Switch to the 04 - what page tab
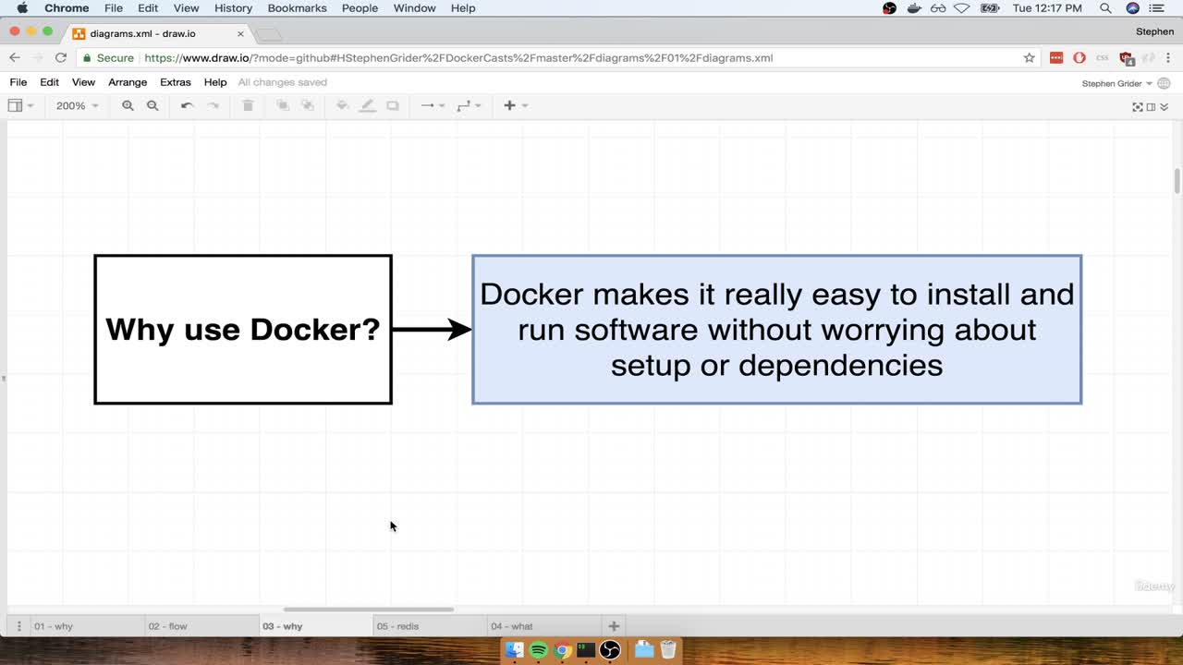The height and width of the screenshot is (665, 1183). tap(544, 625)
